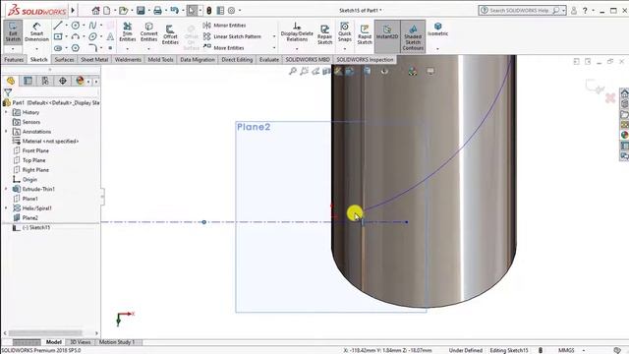Open Trim Entities dropdown arrow
The width and height of the screenshot is (629, 354).
point(127,49)
